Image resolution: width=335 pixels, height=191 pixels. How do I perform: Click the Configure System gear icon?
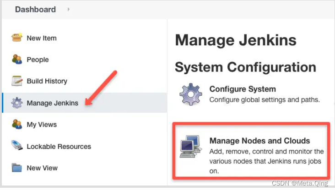pyautogui.click(x=190, y=94)
